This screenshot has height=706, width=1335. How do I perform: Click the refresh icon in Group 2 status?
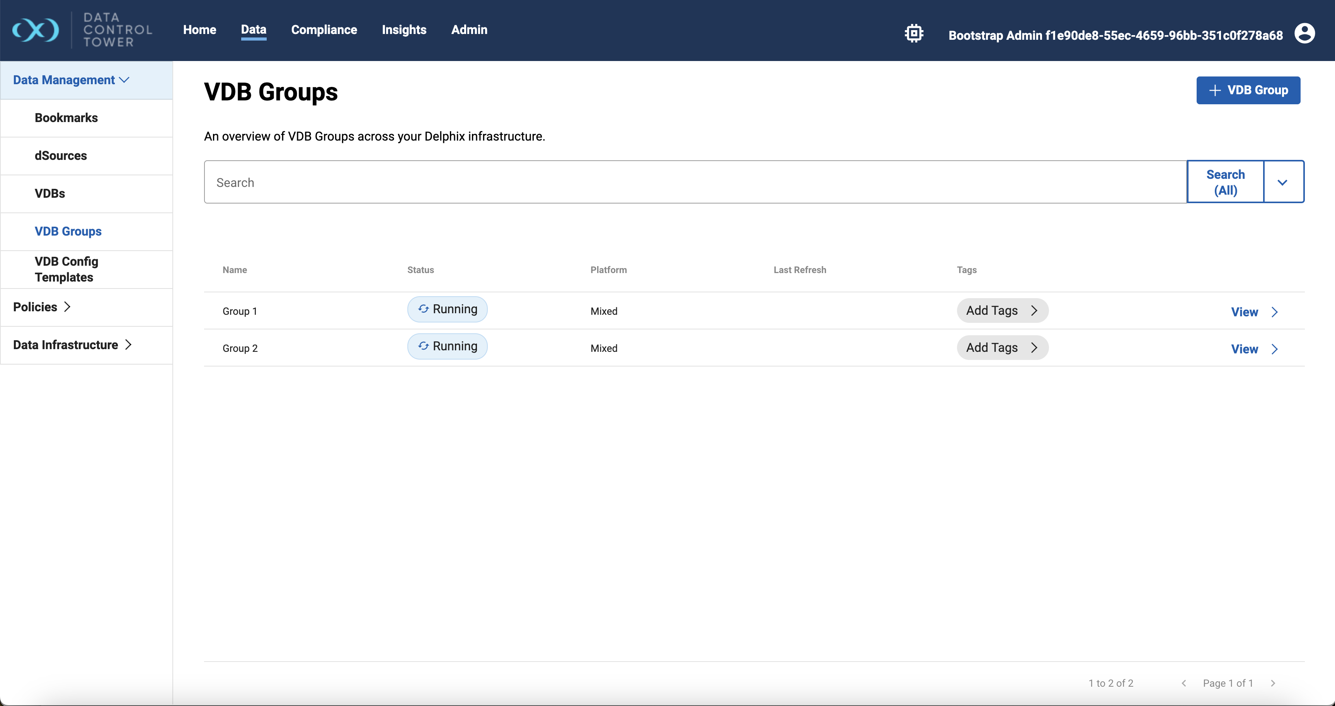tap(423, 346)
